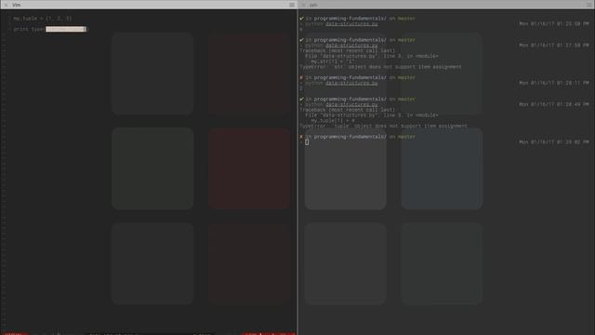Click programming-fundamentals/ on the last prompt
This screenshot has height=335, width=595.
350,137
